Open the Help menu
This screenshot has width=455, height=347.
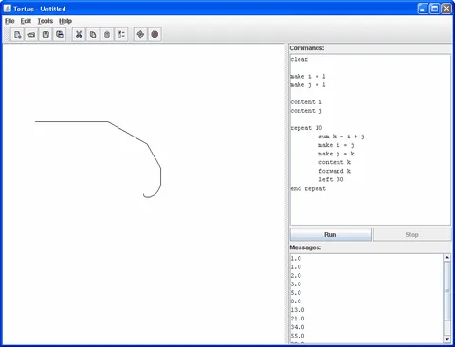(x=65, y=21)
